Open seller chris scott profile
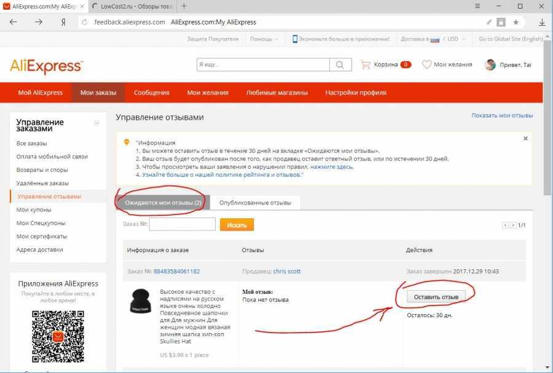Screen dimensions: 553x373 pos(287,272)
